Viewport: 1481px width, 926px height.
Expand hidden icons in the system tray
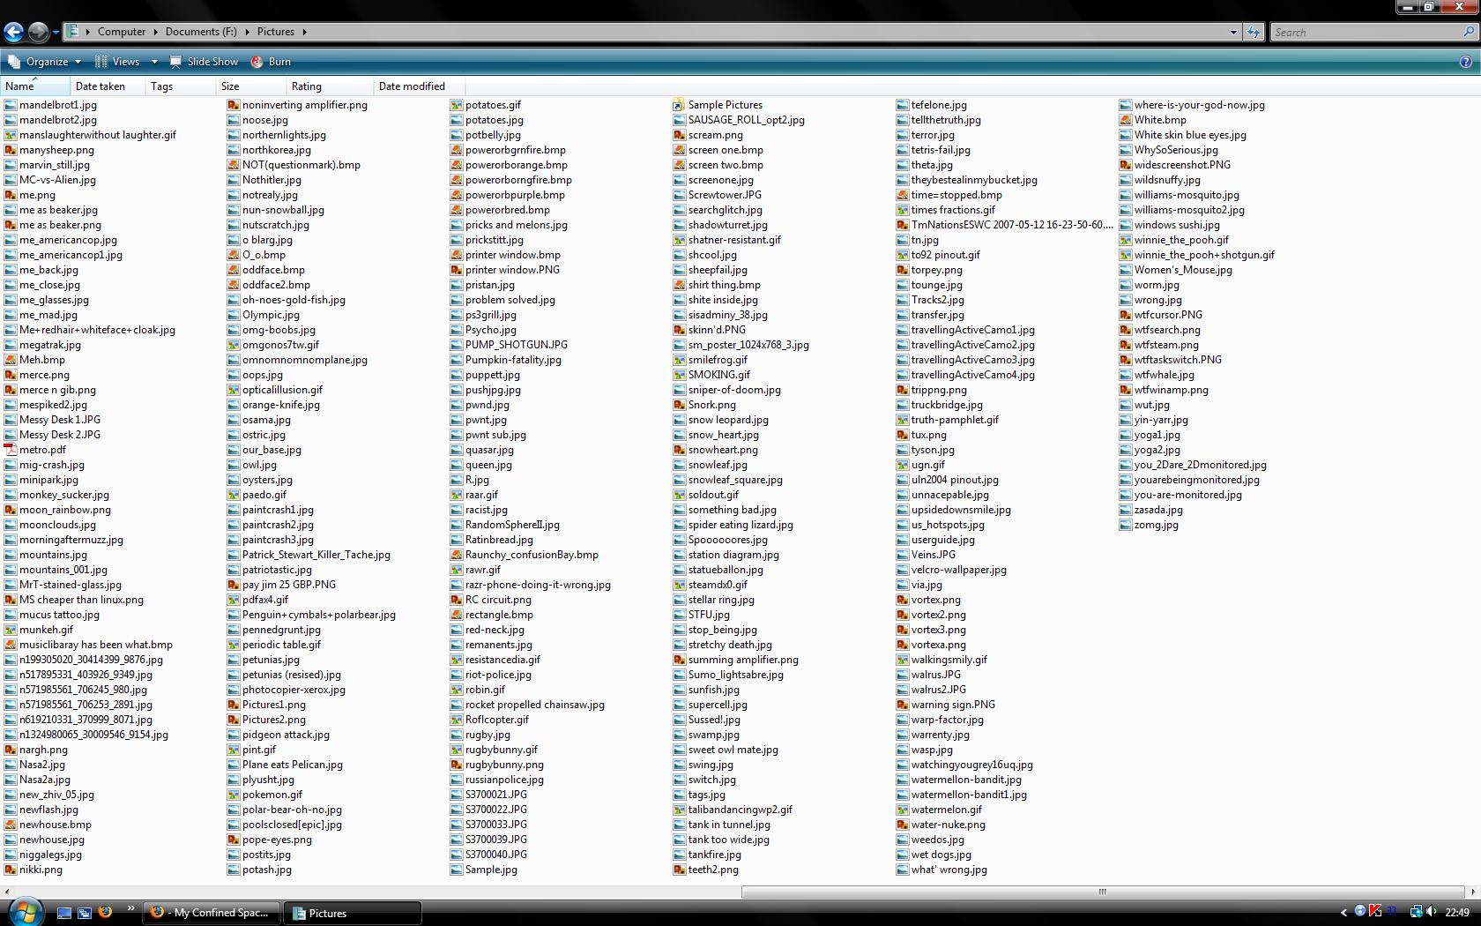1343,913
